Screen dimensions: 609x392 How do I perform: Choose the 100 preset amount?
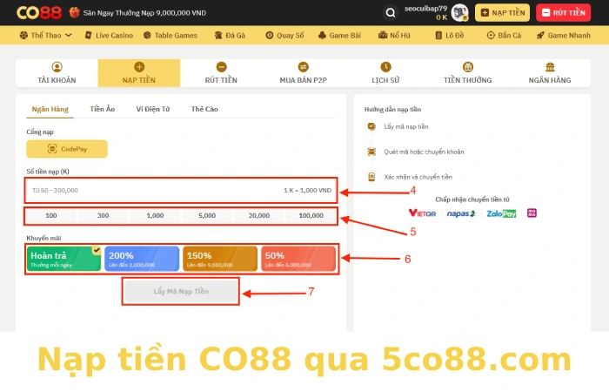point(50,215)
